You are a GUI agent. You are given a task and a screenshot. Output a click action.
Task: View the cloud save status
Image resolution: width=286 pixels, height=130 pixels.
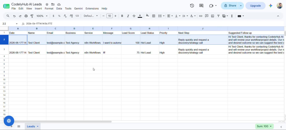point(59,4)
